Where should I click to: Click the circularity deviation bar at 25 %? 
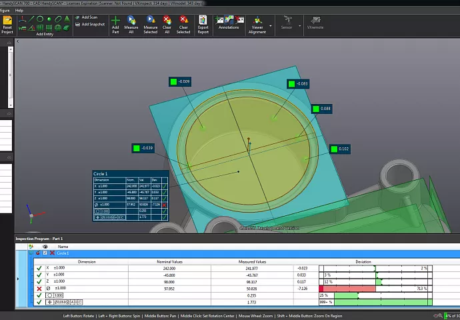pos(375,295)
